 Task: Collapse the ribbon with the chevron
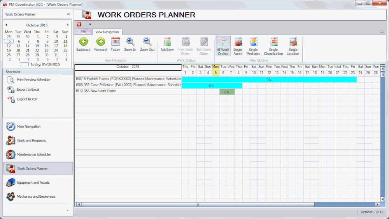coord(381,32)
